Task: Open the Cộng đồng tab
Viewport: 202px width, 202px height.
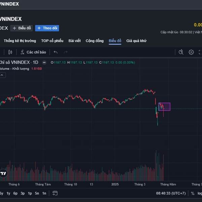Action: [95, 41]
